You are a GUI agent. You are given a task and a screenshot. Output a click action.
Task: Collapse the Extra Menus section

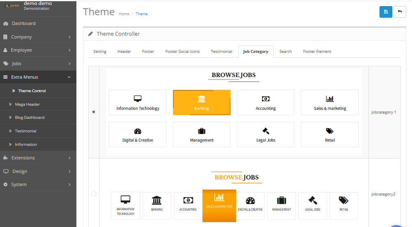coord(38,77)
